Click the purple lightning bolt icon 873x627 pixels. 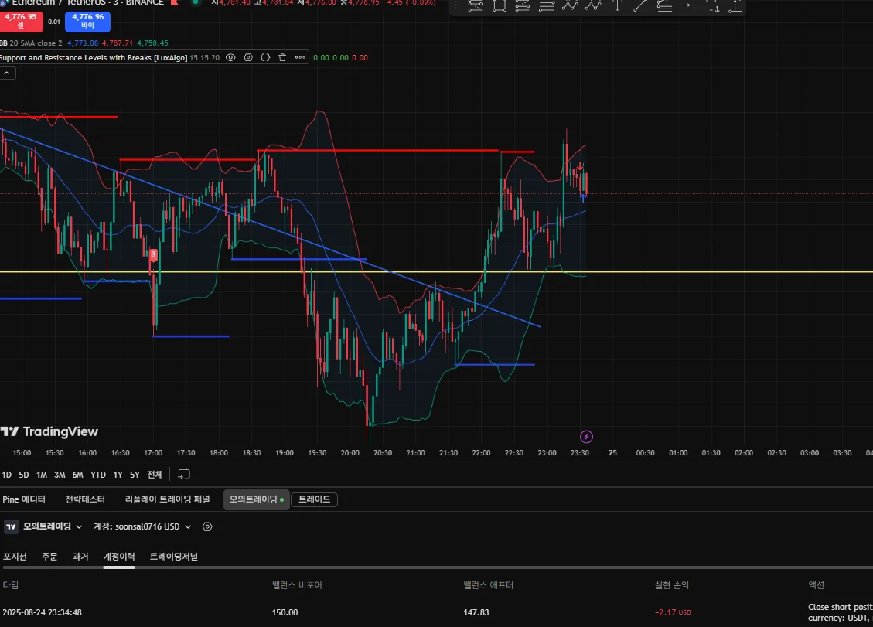[x=586, y=437]
